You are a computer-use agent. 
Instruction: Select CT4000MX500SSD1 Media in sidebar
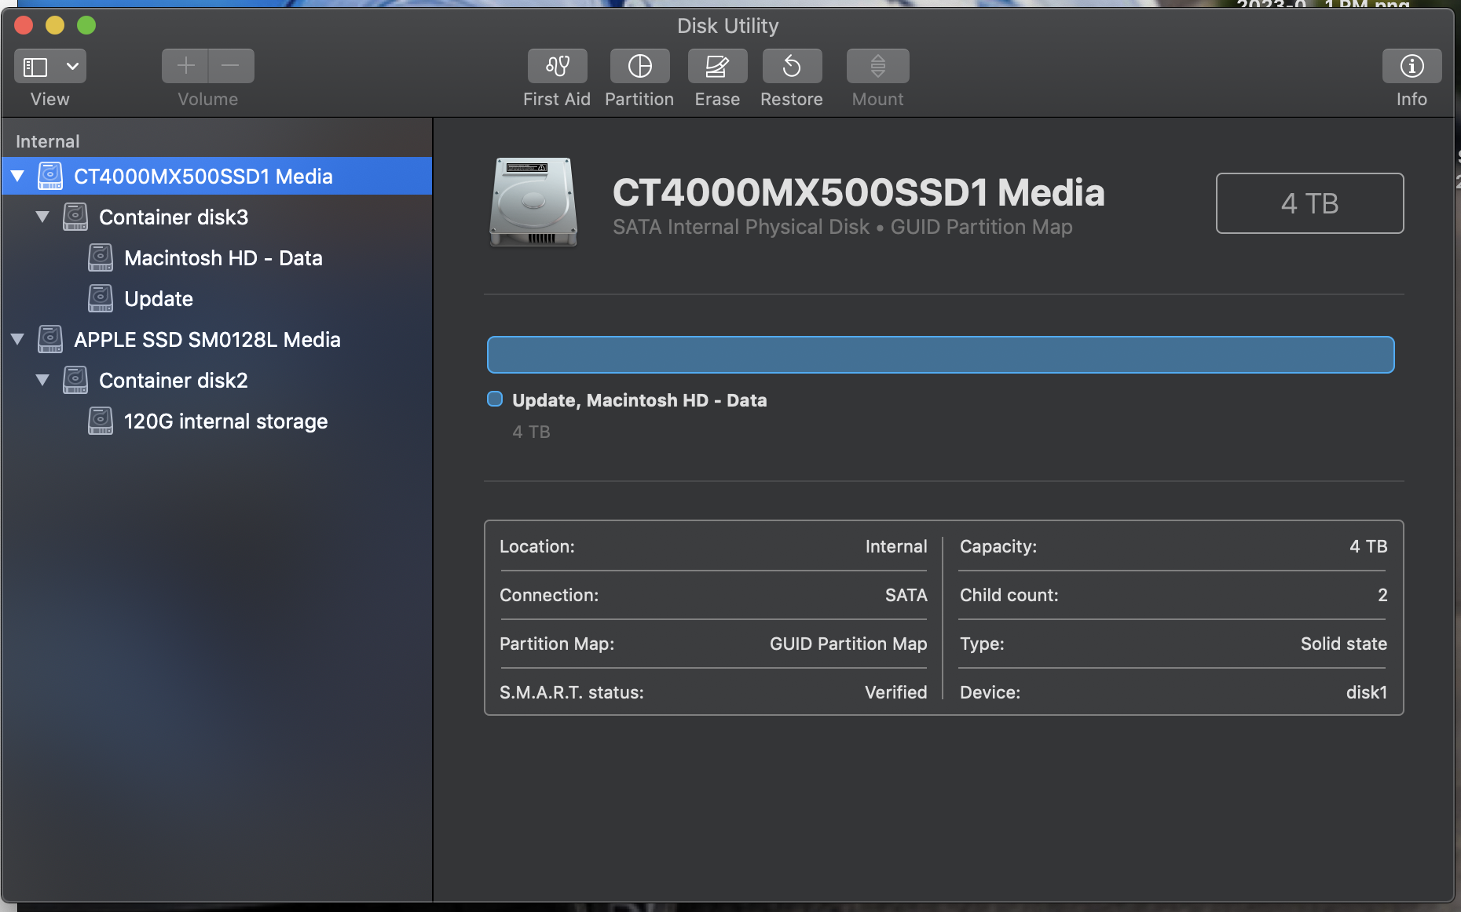[217, 176]
